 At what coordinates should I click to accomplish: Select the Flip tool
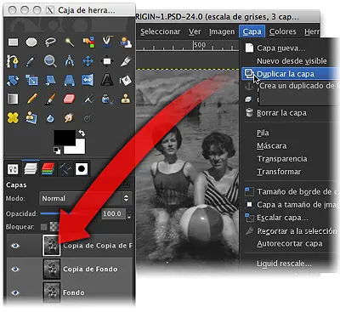[x=88, y=80]
